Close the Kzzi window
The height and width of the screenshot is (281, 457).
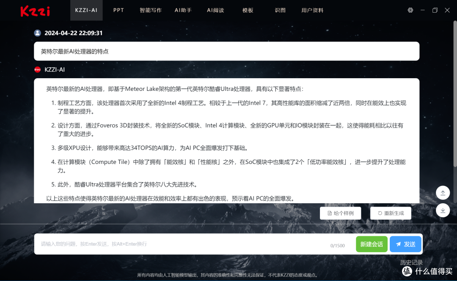pyautogui.click(x=447, y=10)
